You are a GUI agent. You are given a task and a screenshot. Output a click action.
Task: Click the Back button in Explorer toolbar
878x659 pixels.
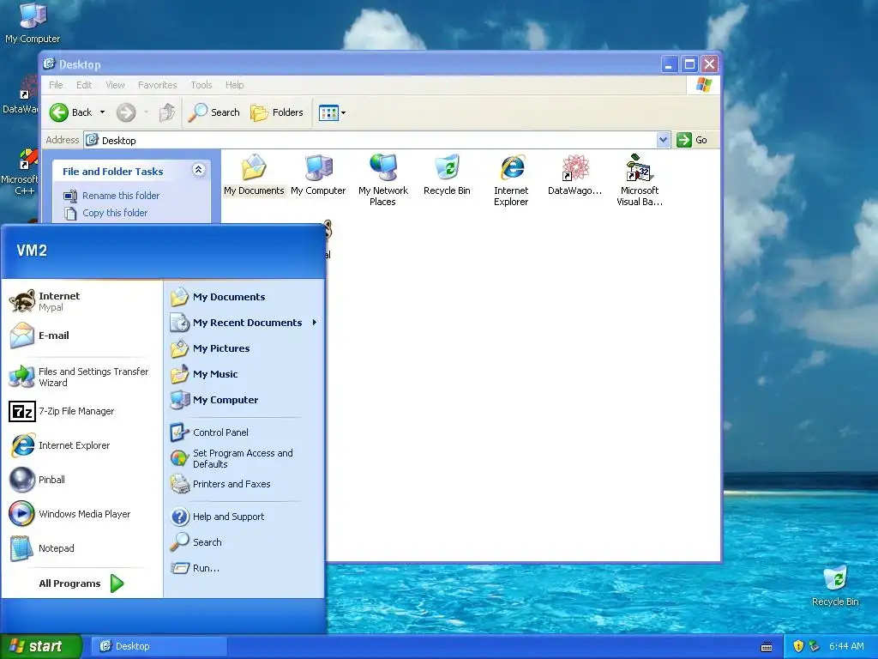click(x=70, y=112)
